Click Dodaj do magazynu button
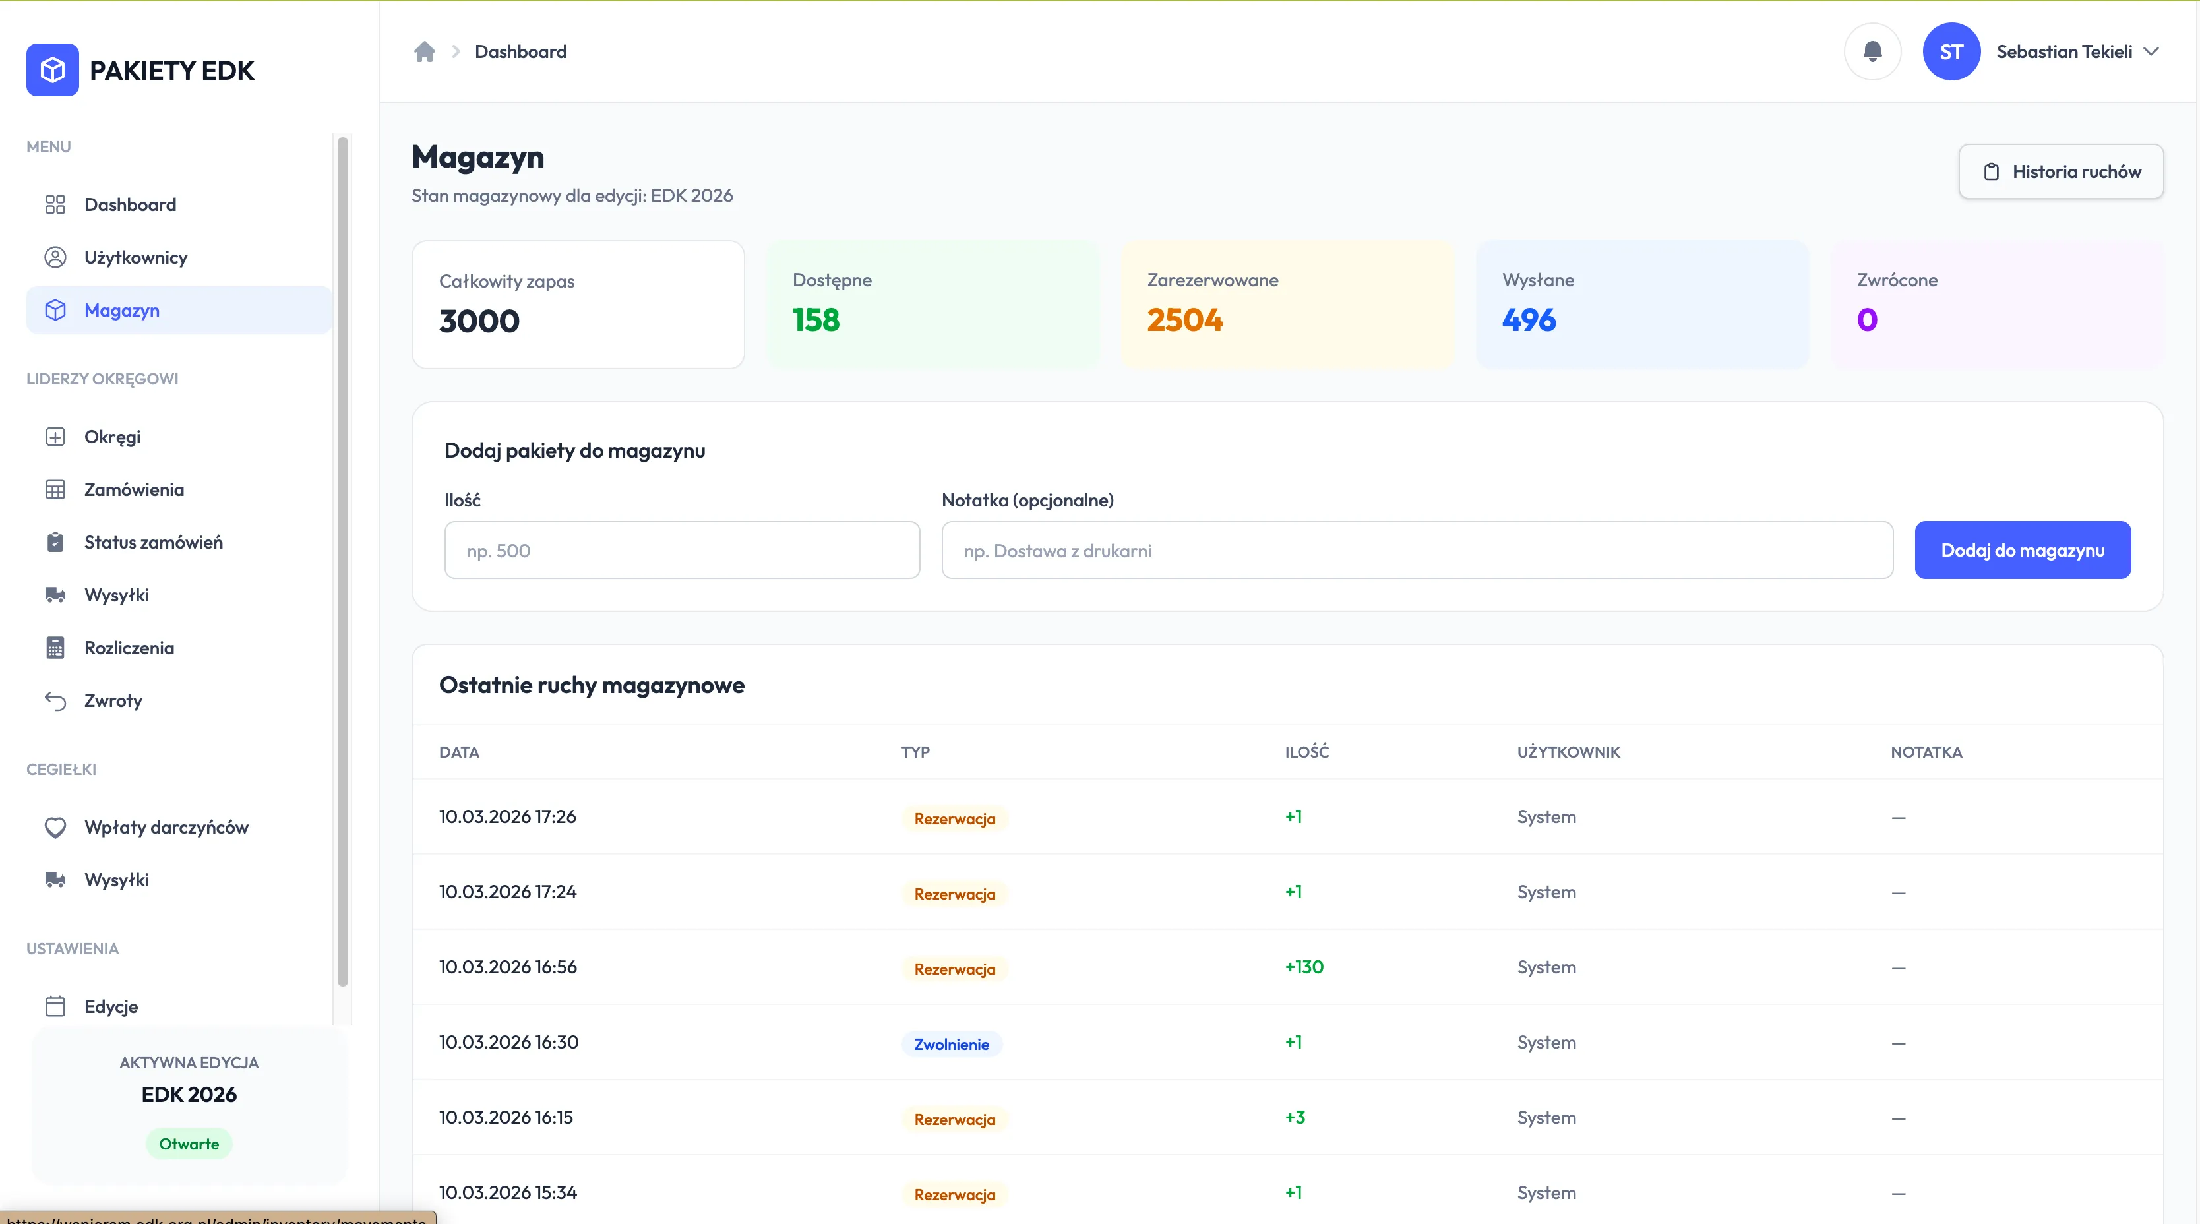2200x1224 pixels. pos(2023,551)
